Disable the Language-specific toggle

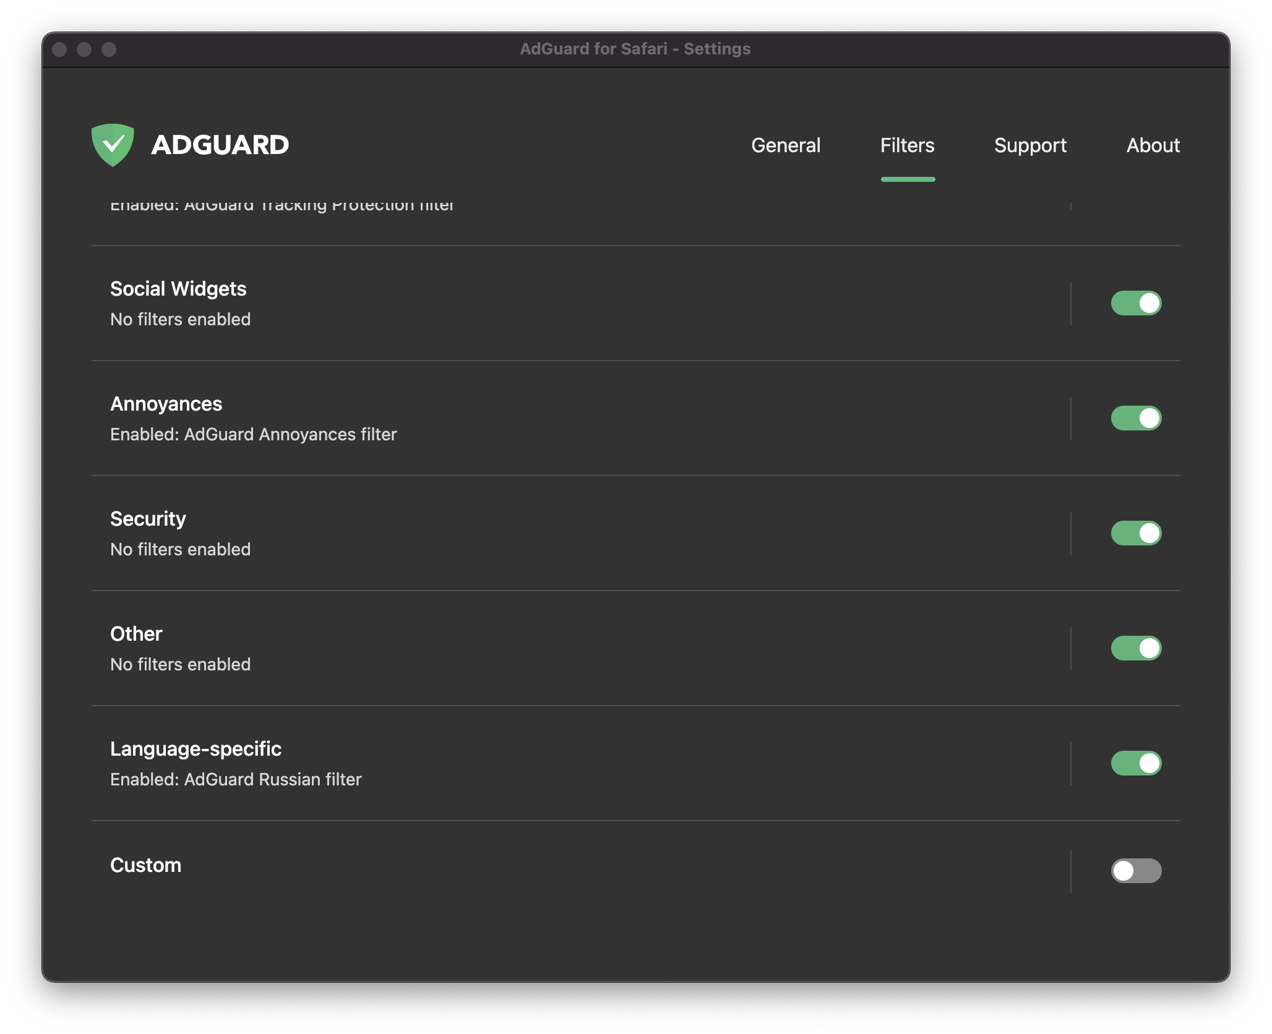1136,763
